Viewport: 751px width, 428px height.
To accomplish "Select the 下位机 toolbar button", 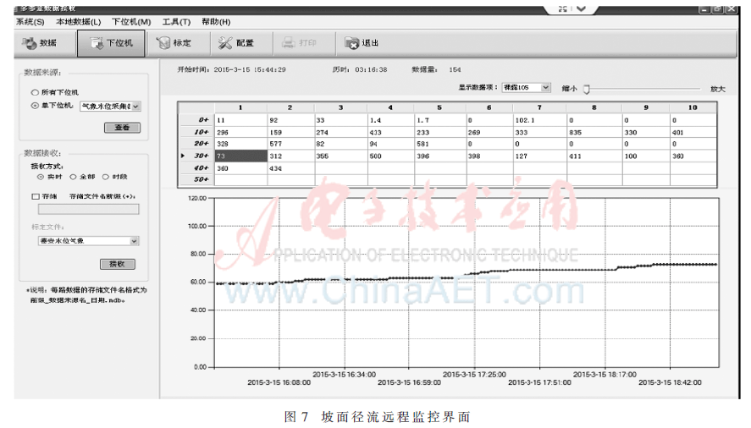I will coord(111,43).
